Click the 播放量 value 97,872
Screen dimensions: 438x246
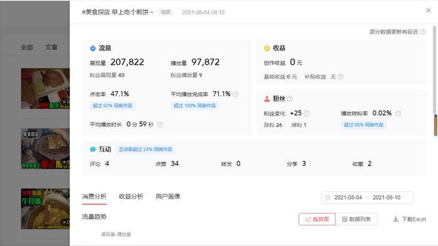[205, 62]
